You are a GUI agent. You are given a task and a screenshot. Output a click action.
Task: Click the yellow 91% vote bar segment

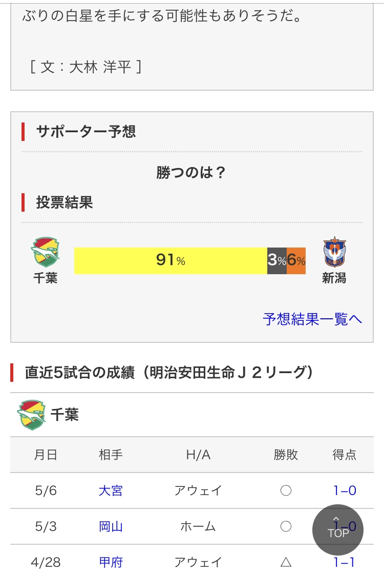click(x=170, y=260)
